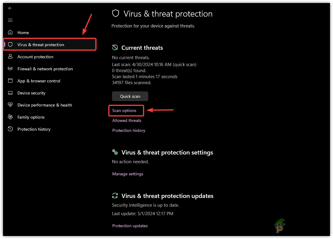The image size is (333, 239).
Task: Click the Device performance heart icon
Action: click(x=10, y=105)
